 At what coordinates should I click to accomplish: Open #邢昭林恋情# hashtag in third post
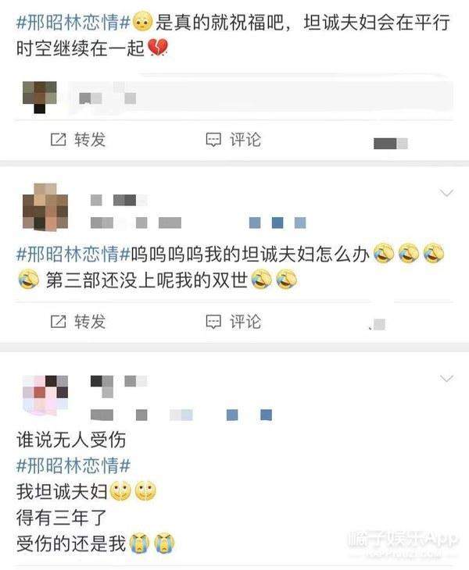point(73,465)
